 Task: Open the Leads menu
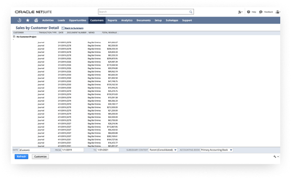tap(61, 21)
